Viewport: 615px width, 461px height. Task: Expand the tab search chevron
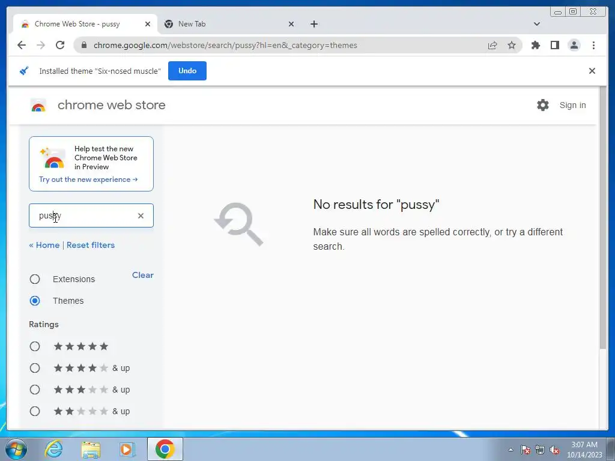click(537, 24)
